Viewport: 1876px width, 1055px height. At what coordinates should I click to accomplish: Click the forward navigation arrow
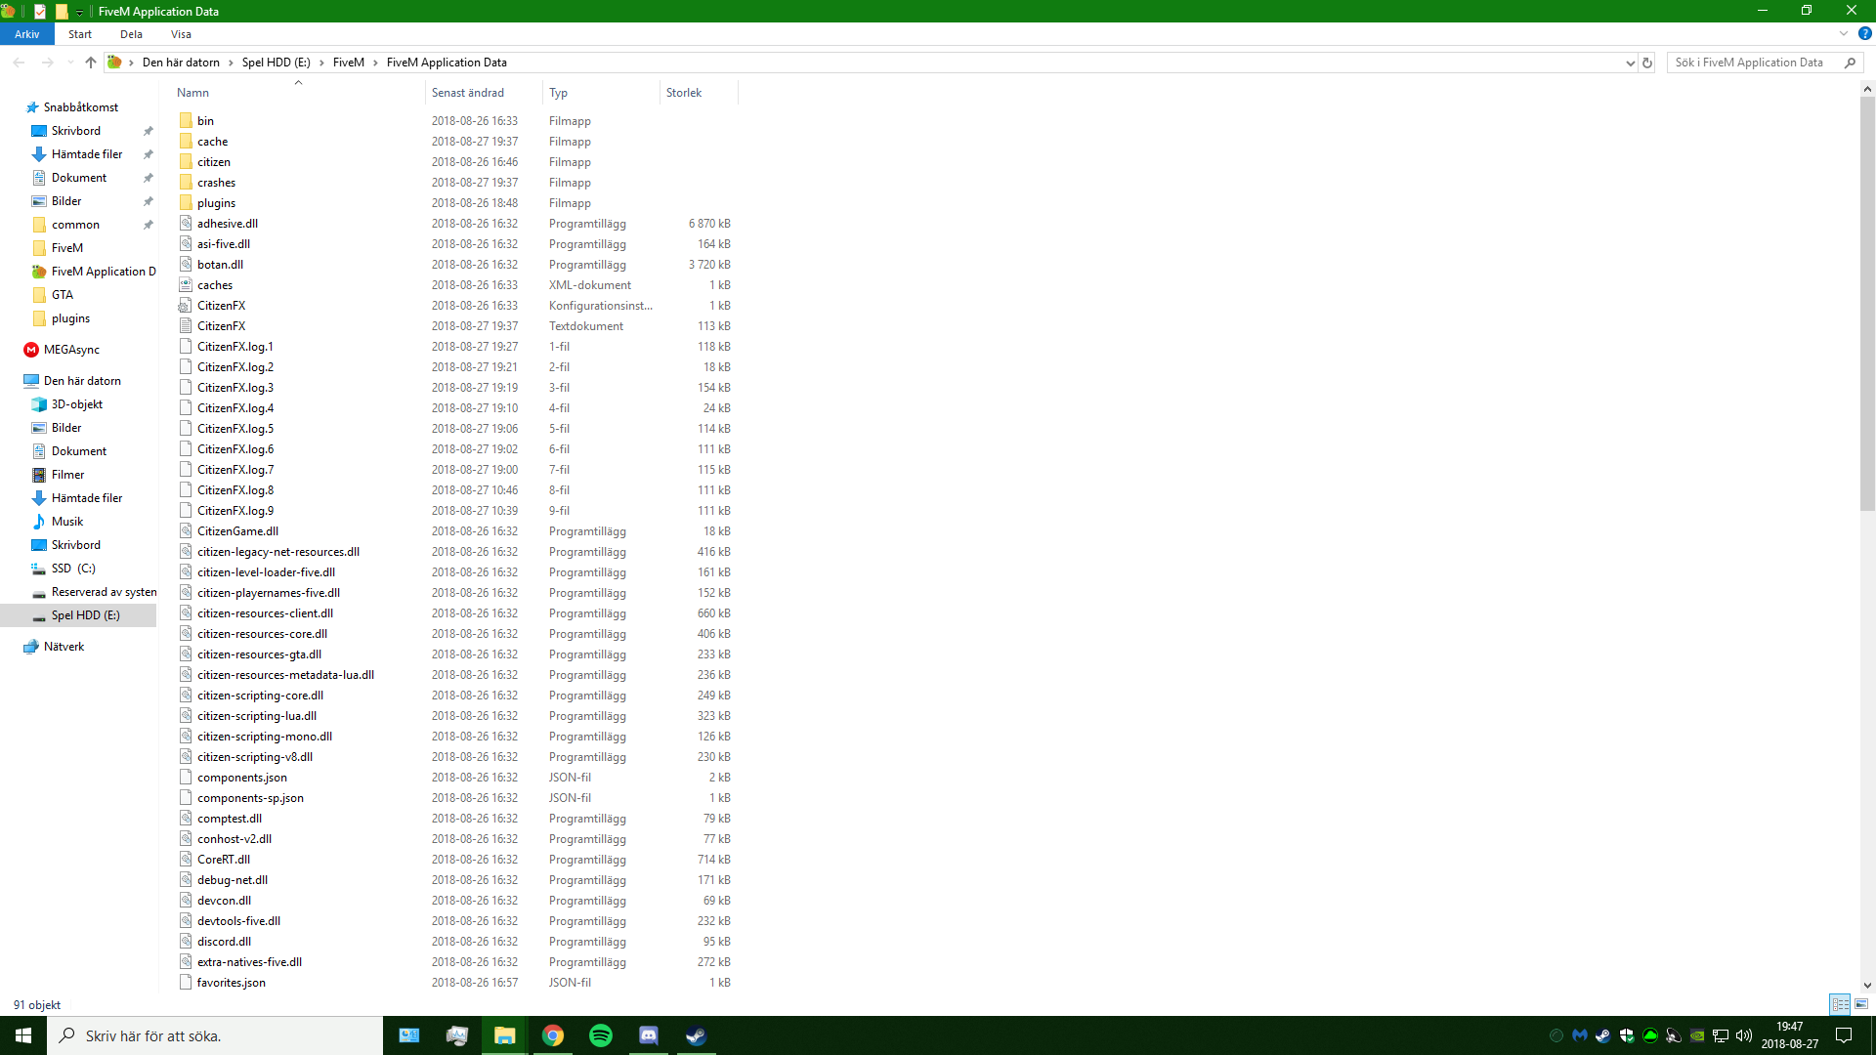tap(46, 62)
